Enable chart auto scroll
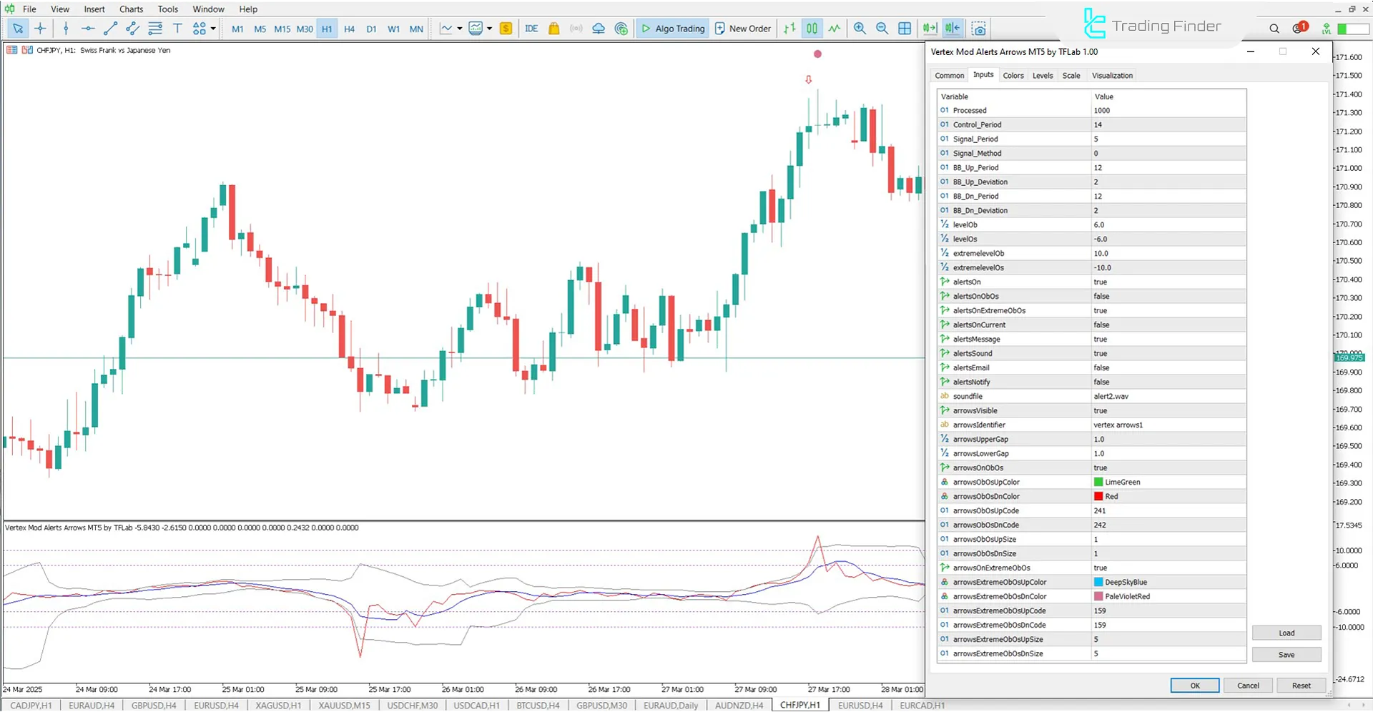This screenshot has width=1373, height=712. pyautogui.click(x=930, y=28)
